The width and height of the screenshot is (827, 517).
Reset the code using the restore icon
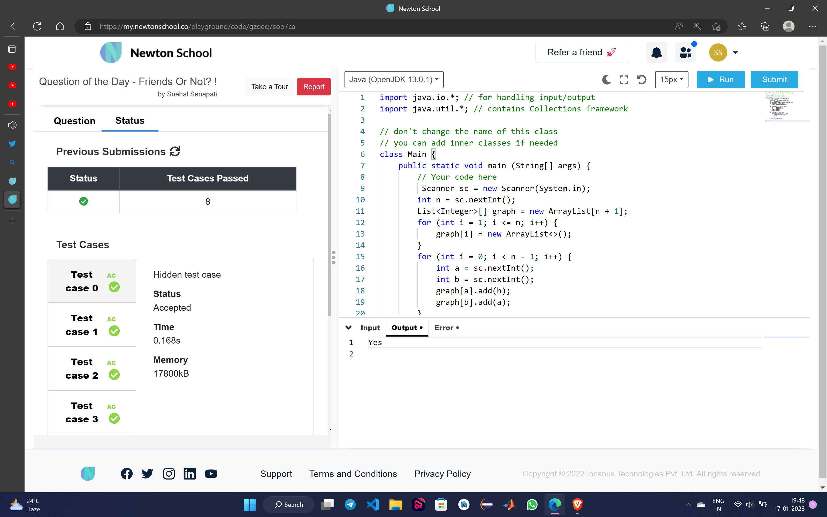click(641, 79)
